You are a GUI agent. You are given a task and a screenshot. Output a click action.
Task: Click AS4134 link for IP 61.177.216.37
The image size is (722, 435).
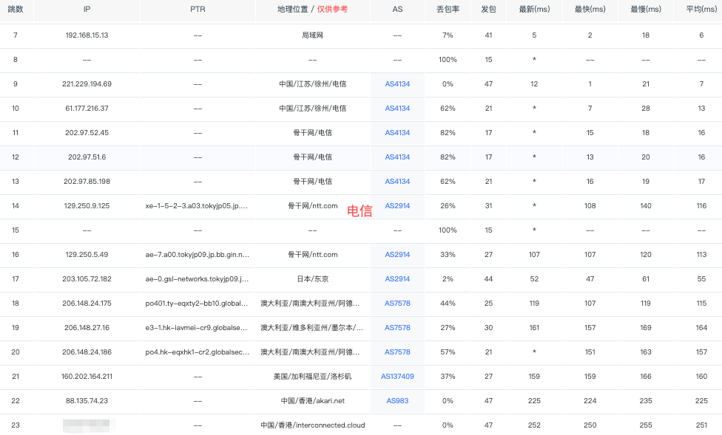(397, 109)
